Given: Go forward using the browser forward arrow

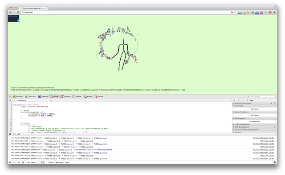Looking at the screenshot, I should (x=14, y=12).
